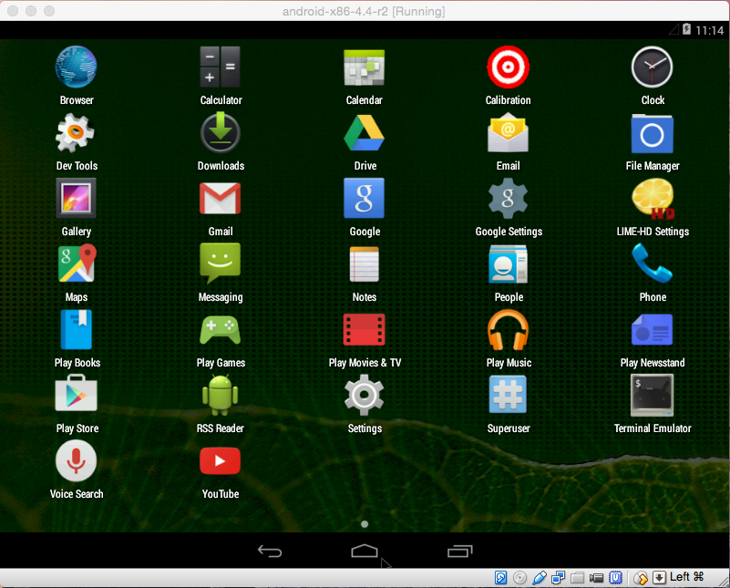This screenshot has width=730, height=588.
Task: Click the battery status icon
Action: 686,29
